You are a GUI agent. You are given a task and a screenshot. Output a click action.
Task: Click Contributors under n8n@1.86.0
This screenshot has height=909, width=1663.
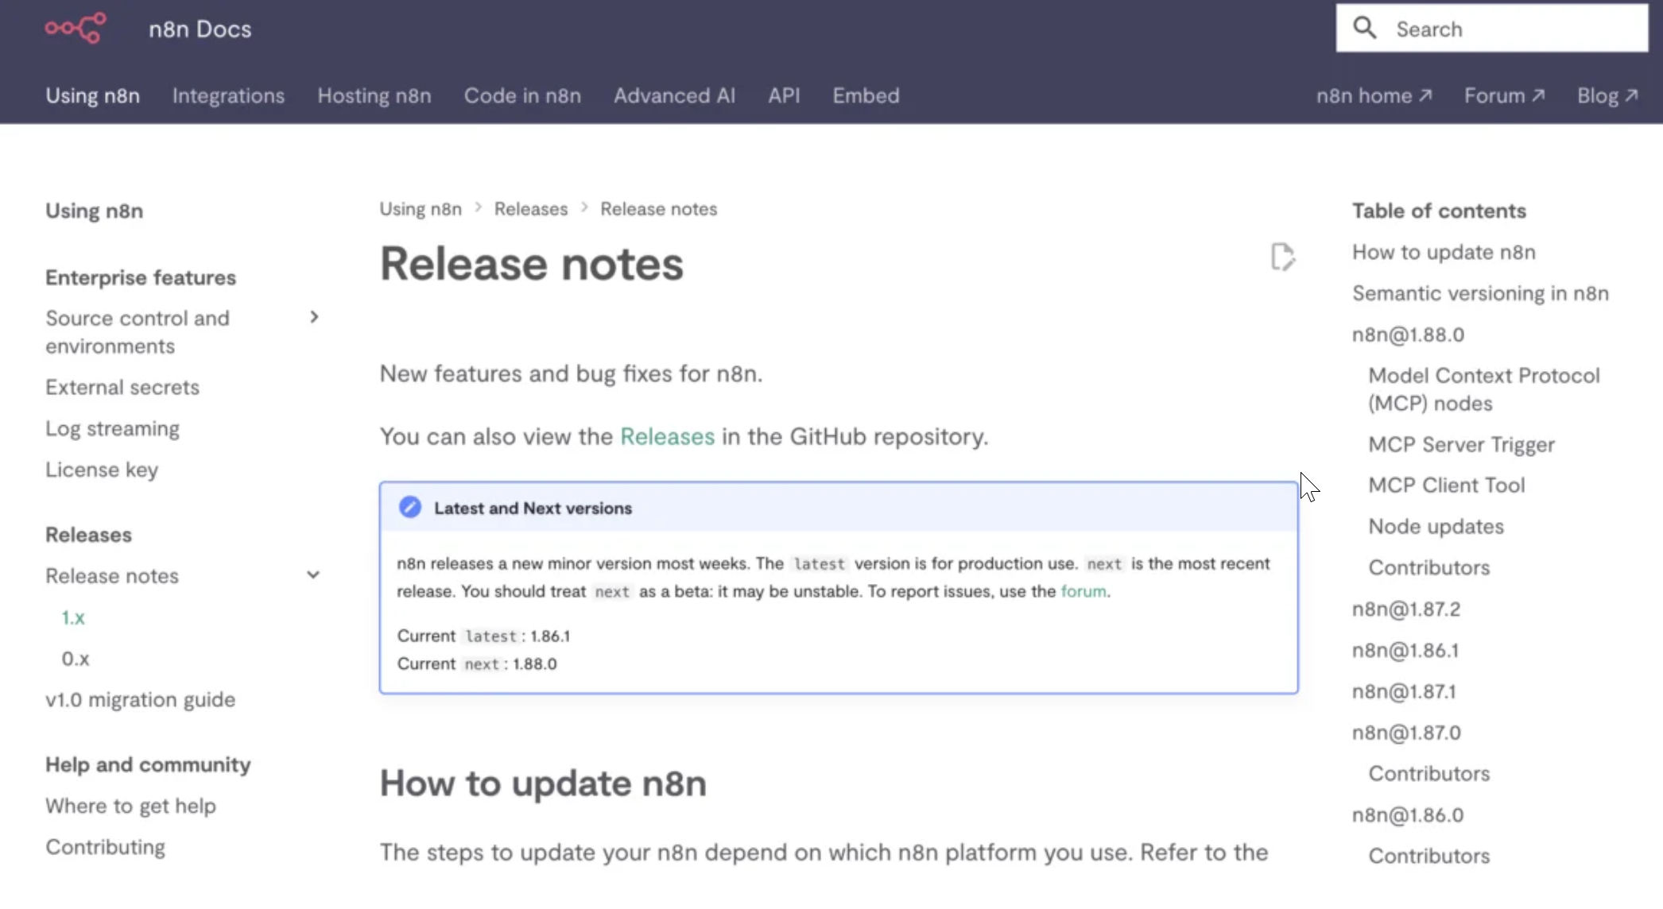[1428, 856]
